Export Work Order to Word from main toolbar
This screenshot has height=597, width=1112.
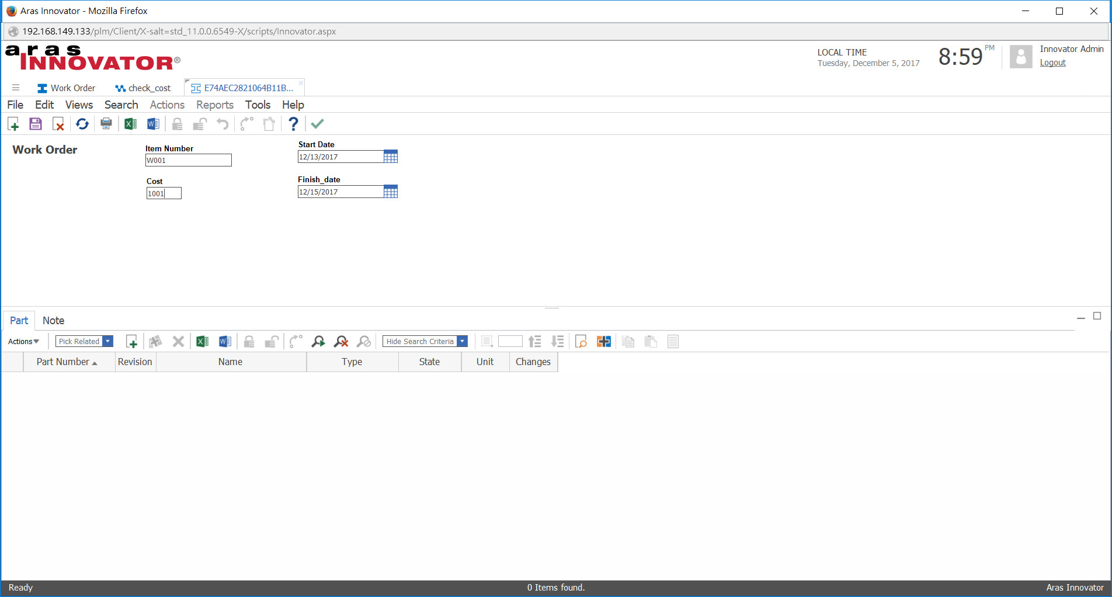tap(153, 124)
